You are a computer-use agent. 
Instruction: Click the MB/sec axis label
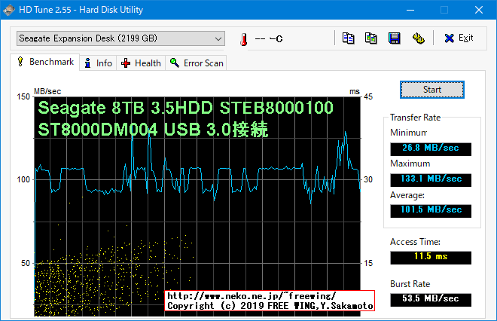[x=47, y=91]
